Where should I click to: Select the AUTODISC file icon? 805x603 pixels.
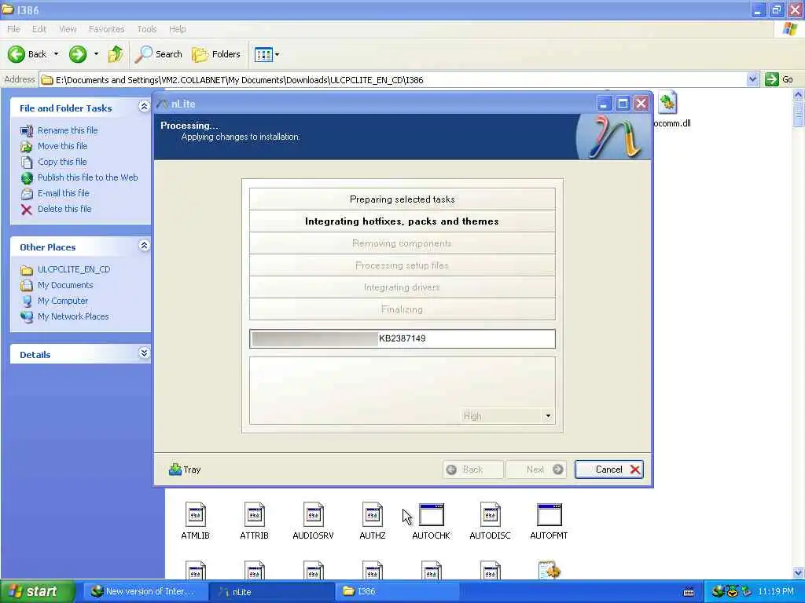pos(491,515)
